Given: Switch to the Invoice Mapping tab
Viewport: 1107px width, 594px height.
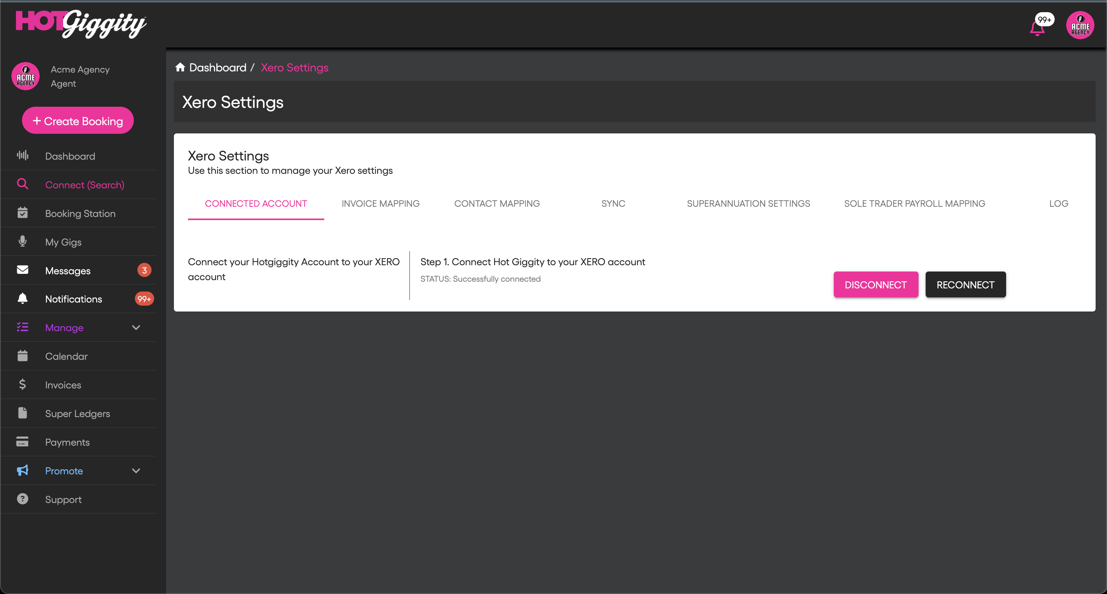Looking at the screenshot, I should pos(380,204).
